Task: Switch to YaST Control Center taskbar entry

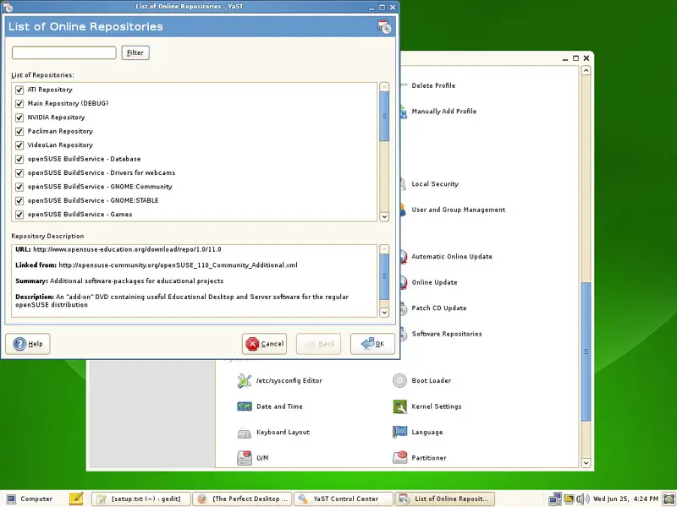Action: [x=344, y=499]
